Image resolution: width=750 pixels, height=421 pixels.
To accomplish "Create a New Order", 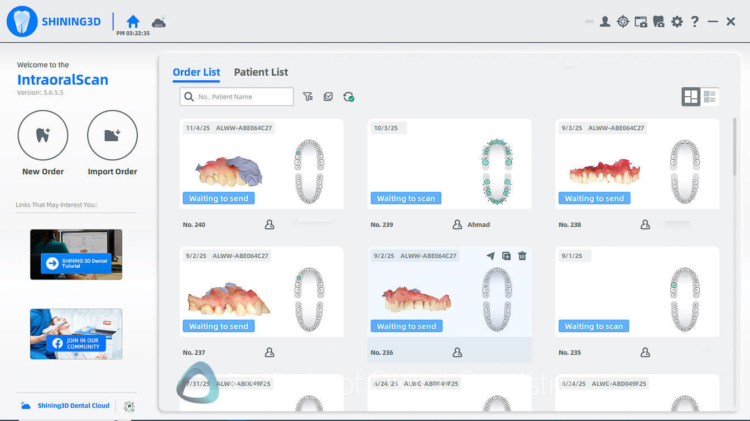I will [x=43, y=135].
